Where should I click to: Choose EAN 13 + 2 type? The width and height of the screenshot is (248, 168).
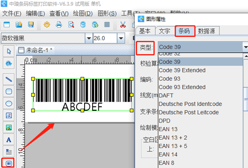(201, 138)
